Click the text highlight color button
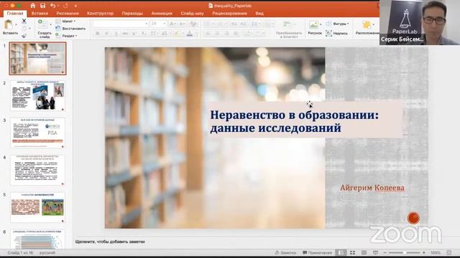The image size is (460, 258). point(177,34)
